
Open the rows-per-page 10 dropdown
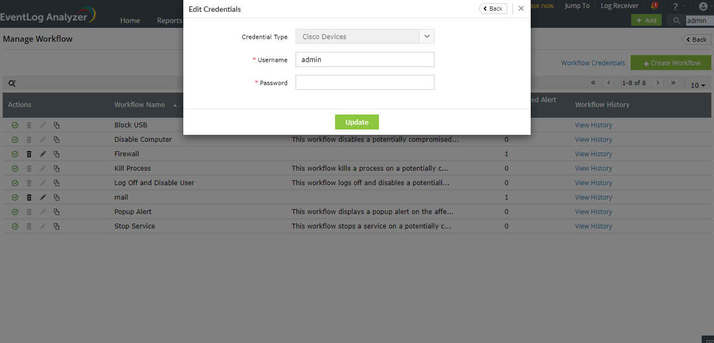click(698, 85)
